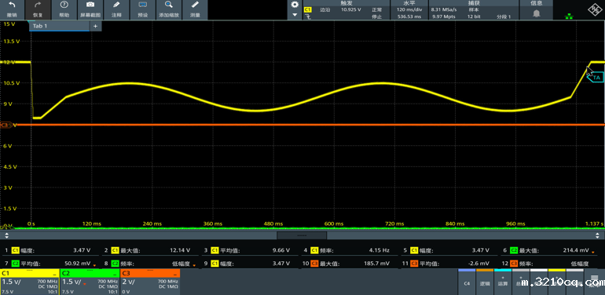
Task: Click the notification bell icon under 信息
Action: click(537, 13)
